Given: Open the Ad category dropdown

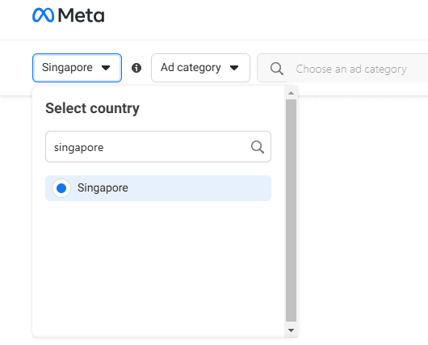Looking at the screenshot, I should click(200, 68).
